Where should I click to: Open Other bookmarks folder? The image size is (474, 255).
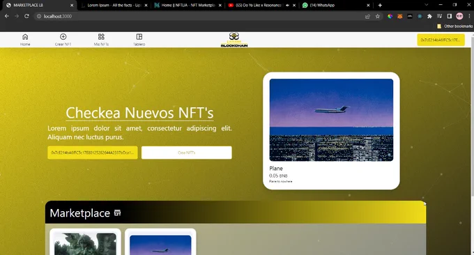(455, 26)
